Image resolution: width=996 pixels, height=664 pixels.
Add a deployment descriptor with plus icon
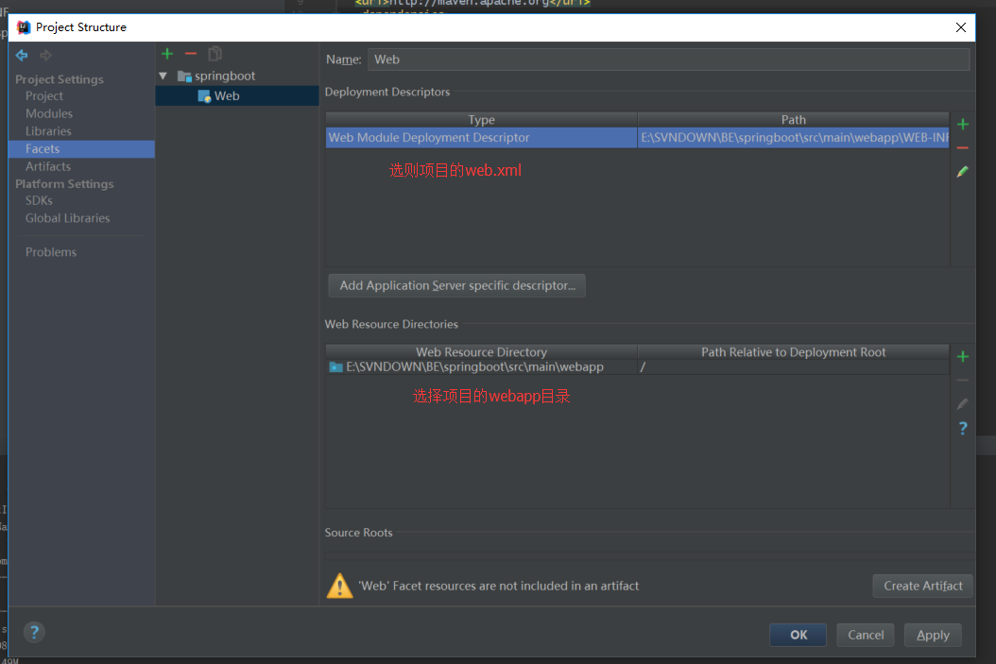[963, 124]
